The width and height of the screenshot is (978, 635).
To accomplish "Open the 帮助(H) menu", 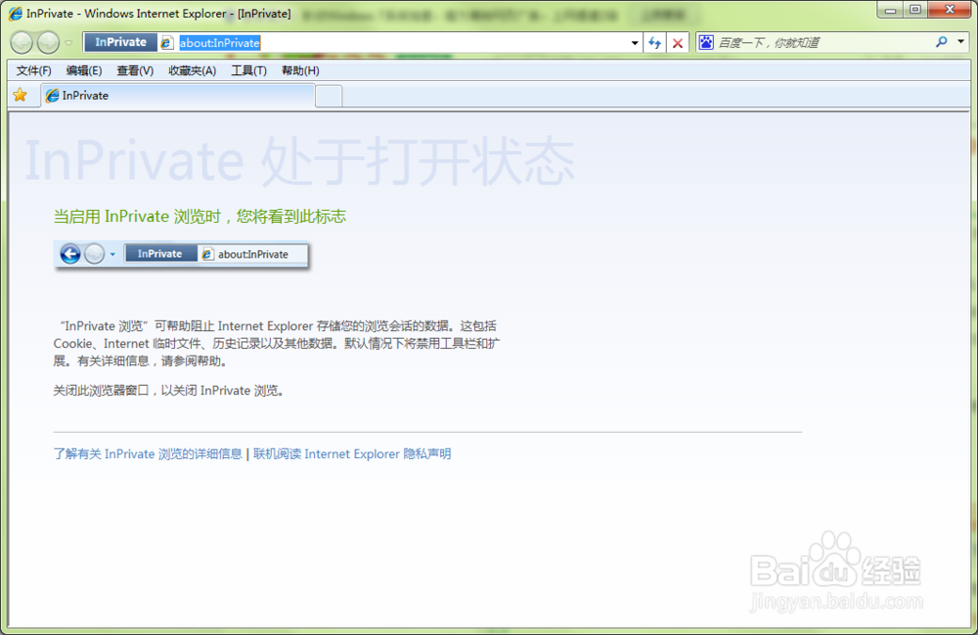I will 300,70.
